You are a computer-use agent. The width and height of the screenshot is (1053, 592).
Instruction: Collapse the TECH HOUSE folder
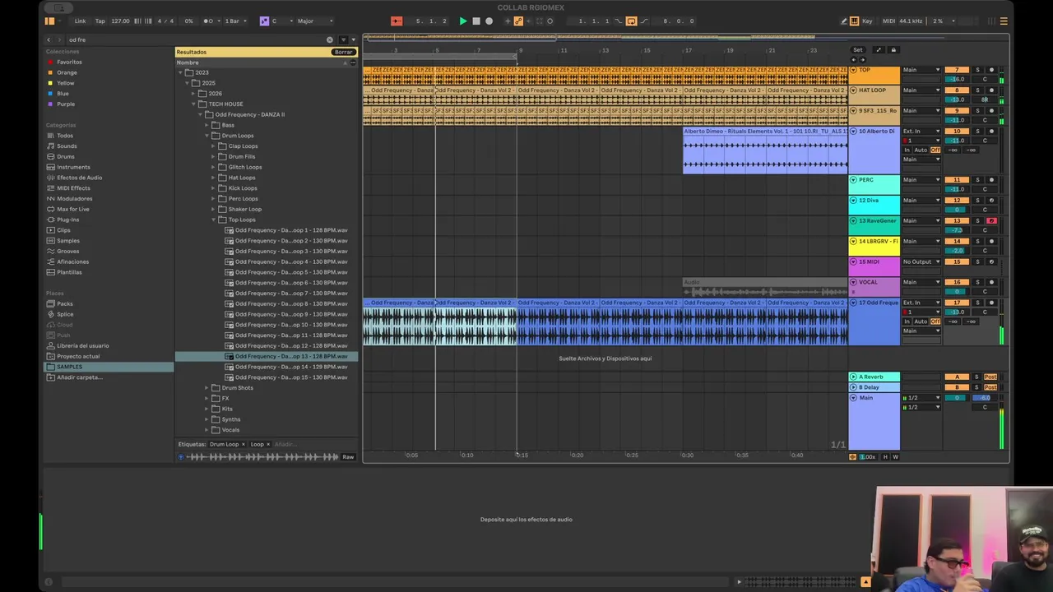pos(193,104)
